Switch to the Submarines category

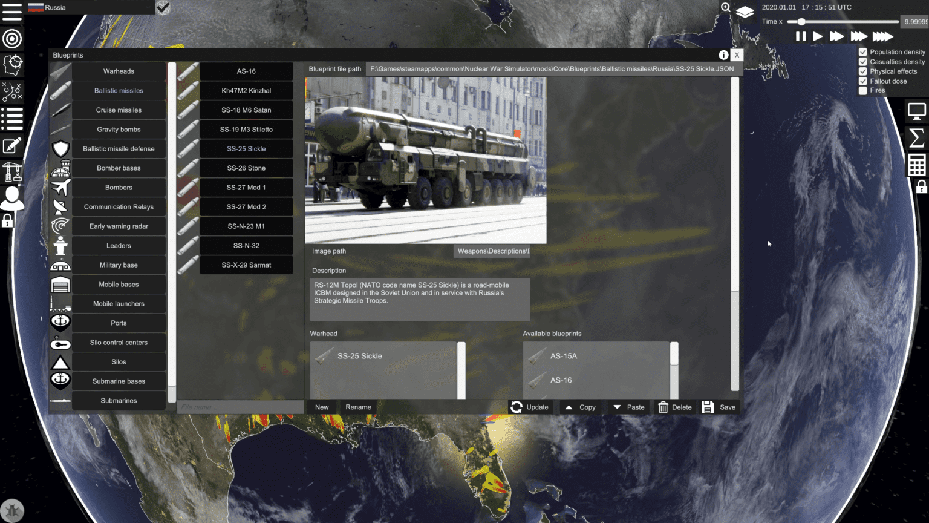click(119, 400)
